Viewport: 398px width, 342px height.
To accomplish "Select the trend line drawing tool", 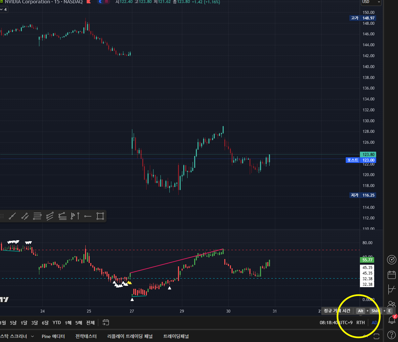I will click(13, 216).
